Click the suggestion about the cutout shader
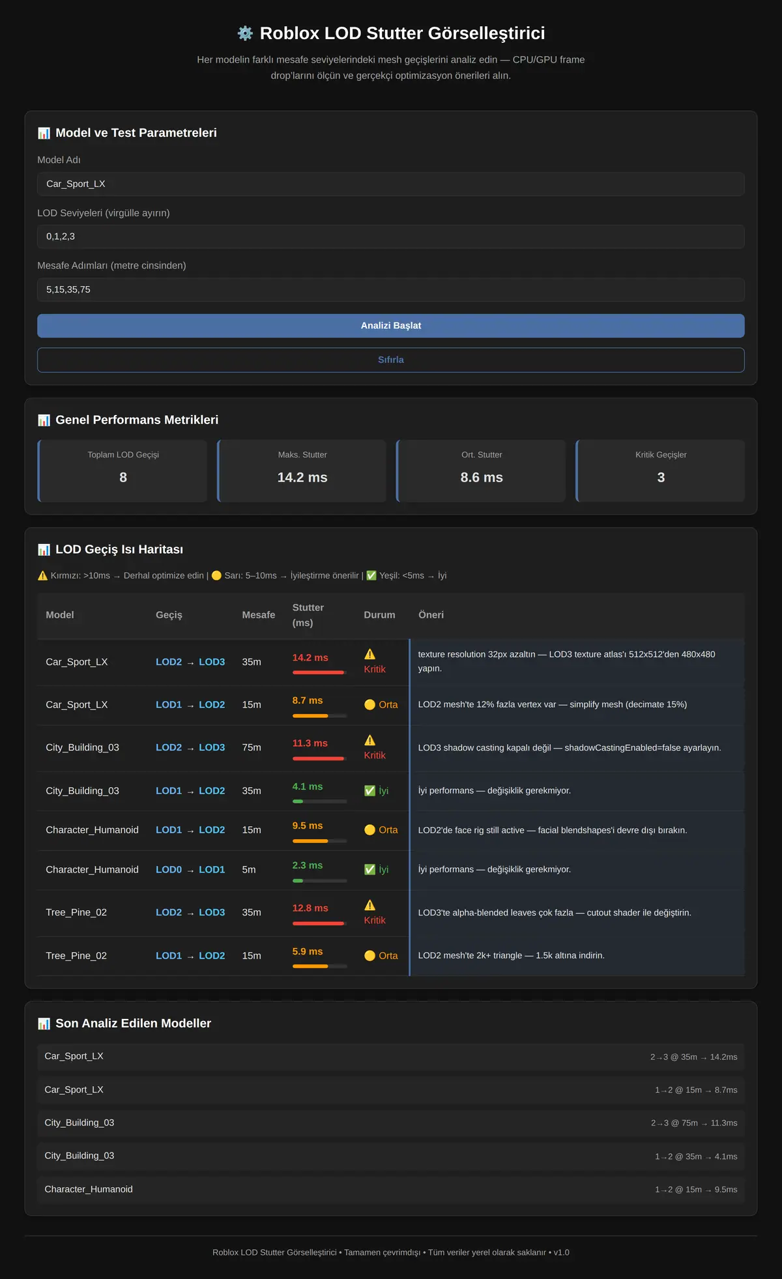Screen dimensions: 782x1279 click(x=555, y=913)
